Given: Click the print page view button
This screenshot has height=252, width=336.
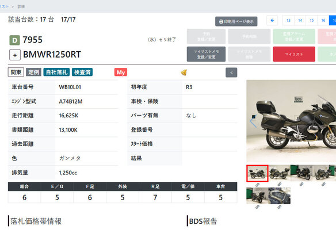Looking at the screenshot, I should tap(236, 21).
